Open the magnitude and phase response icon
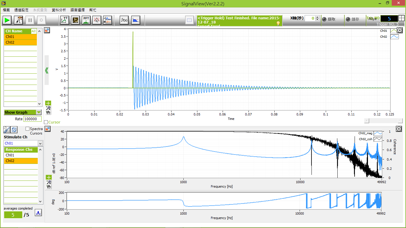 pos(107,20)
